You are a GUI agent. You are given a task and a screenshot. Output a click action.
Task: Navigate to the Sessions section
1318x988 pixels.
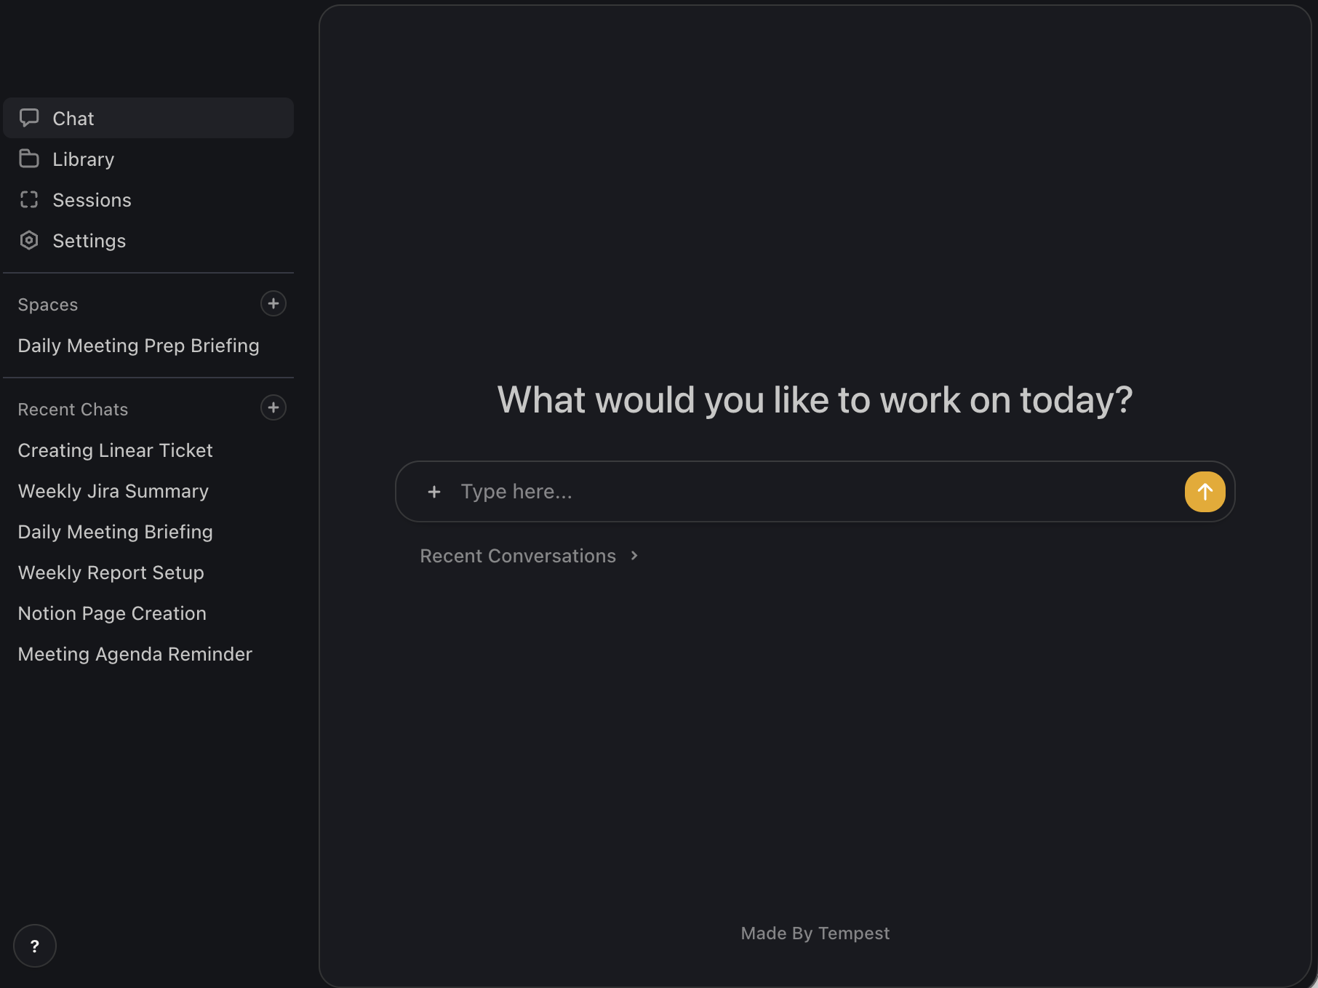pyautogui.click(x=92, y=199)
